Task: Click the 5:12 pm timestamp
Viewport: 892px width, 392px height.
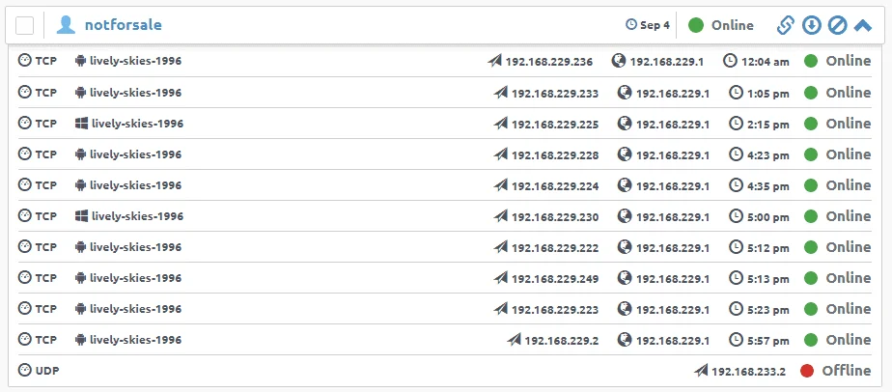Action: (768, 247)
